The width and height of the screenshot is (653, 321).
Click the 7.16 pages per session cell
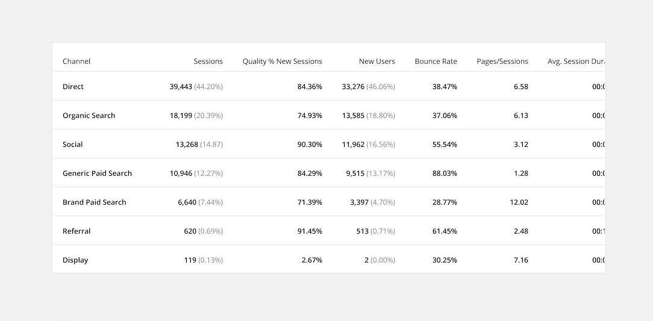click(521, 260)
